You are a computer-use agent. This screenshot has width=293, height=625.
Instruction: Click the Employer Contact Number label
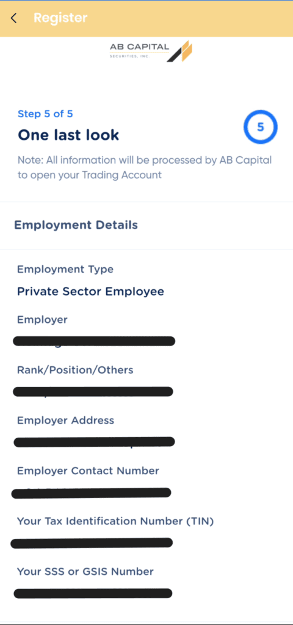(88, 471)
